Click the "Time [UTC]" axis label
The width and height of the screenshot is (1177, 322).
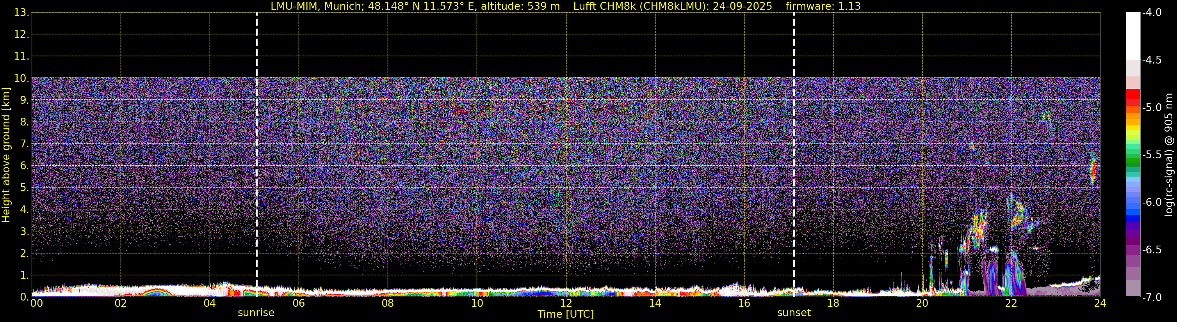(x=566, y=314)
